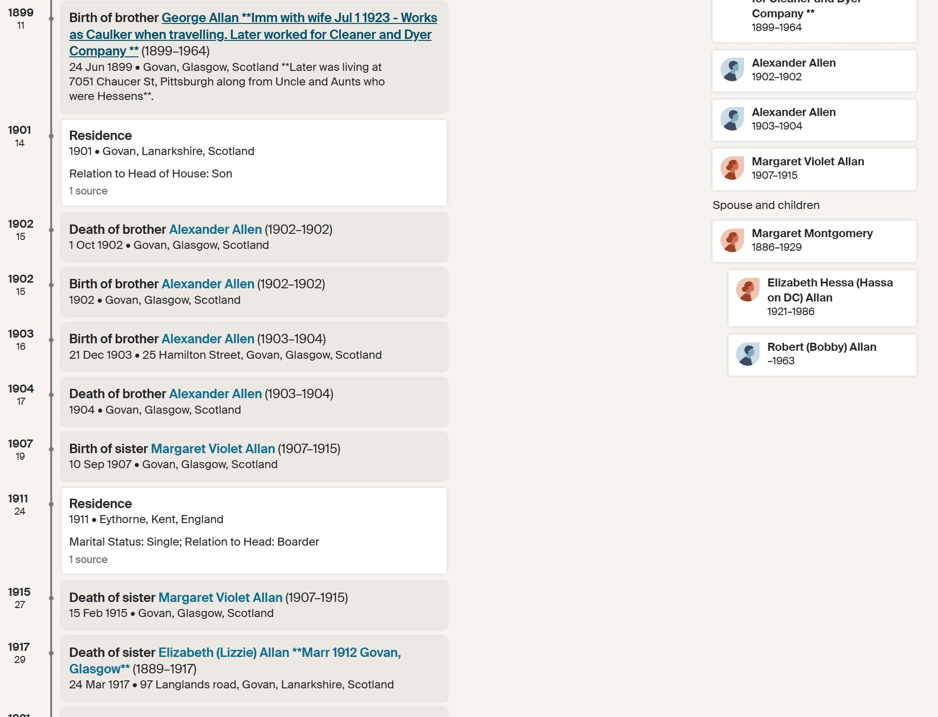Open Margaret Violet Allan link in 1907 birth event
Image resolution: width=938 pixels, height=717 pixels.
point(213,449)
